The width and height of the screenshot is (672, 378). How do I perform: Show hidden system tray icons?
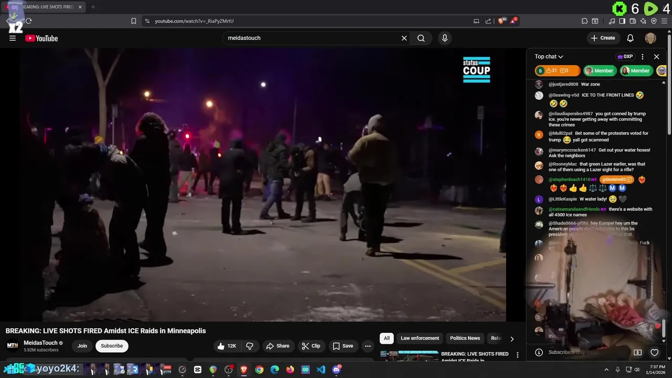[x=607, y=370]
